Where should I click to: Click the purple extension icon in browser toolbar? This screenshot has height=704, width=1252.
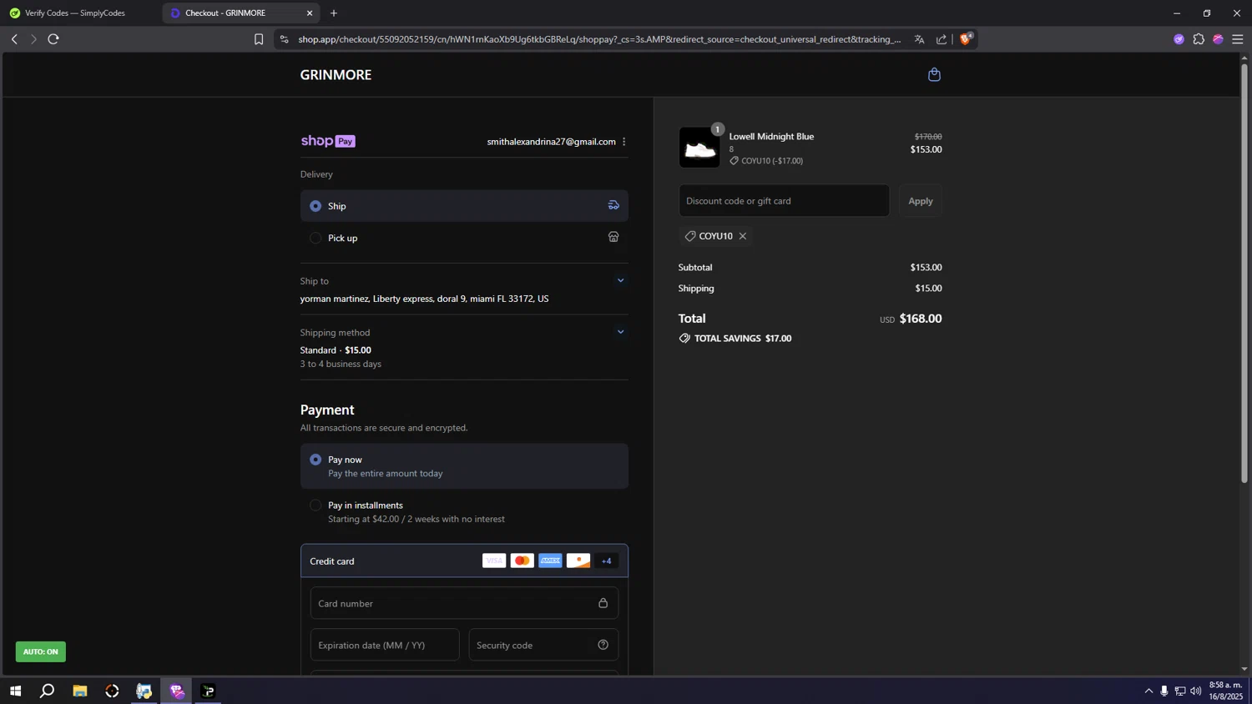tap(1179, 39)
